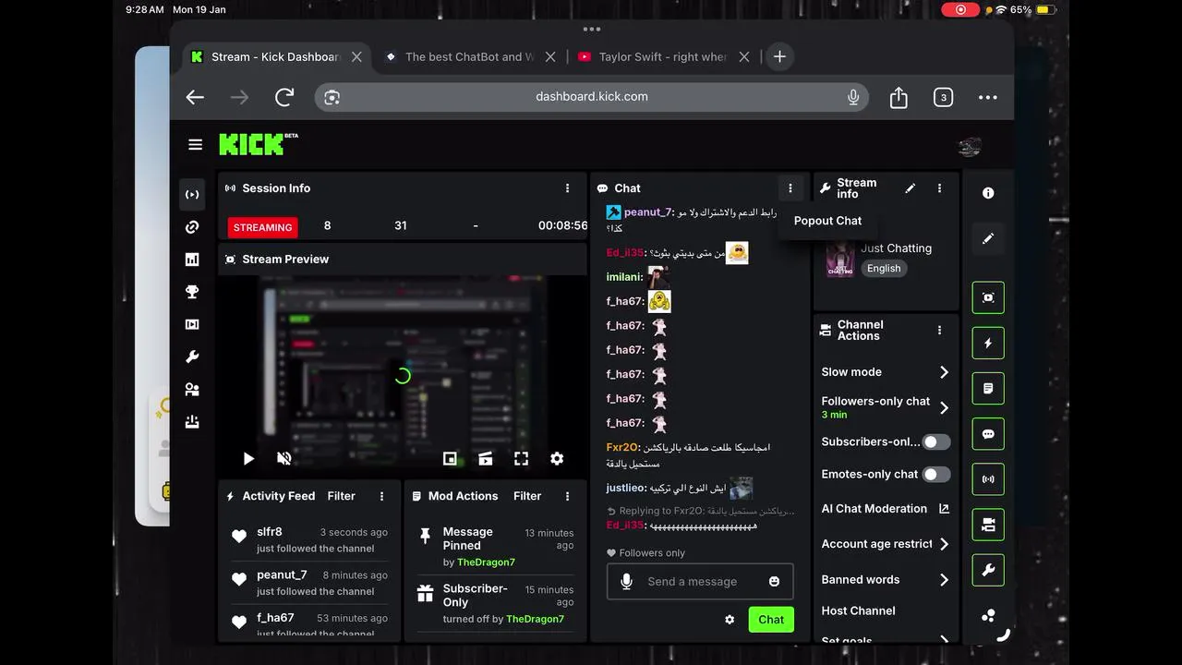The image size is (1182, 665).
Task: Click the dashboard.kick.com address bar
Action: [x=592, y=97]
